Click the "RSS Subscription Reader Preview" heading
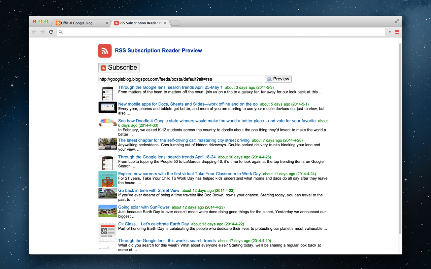Screen dimensions: 431x269 coord(159,51)
